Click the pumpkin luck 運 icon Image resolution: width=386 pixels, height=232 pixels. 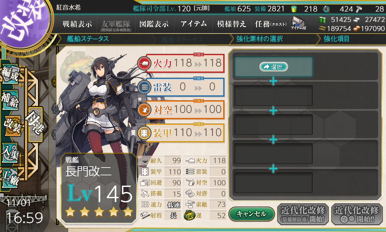coord(189,215)
